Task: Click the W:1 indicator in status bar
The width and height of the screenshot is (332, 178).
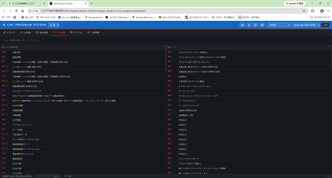Action: pyautogui.click(x=70, y=176)
